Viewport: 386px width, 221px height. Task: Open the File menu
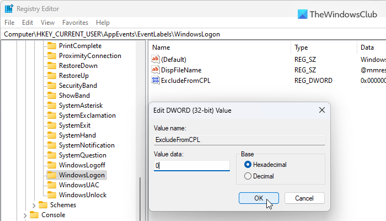[9, 23]
